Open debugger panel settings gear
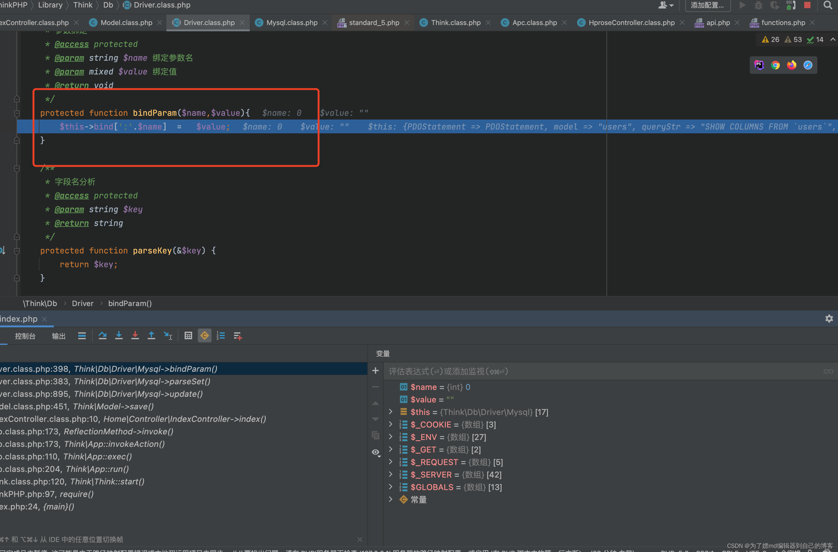Screen dimensions: 838x552 tap(829, 319)
